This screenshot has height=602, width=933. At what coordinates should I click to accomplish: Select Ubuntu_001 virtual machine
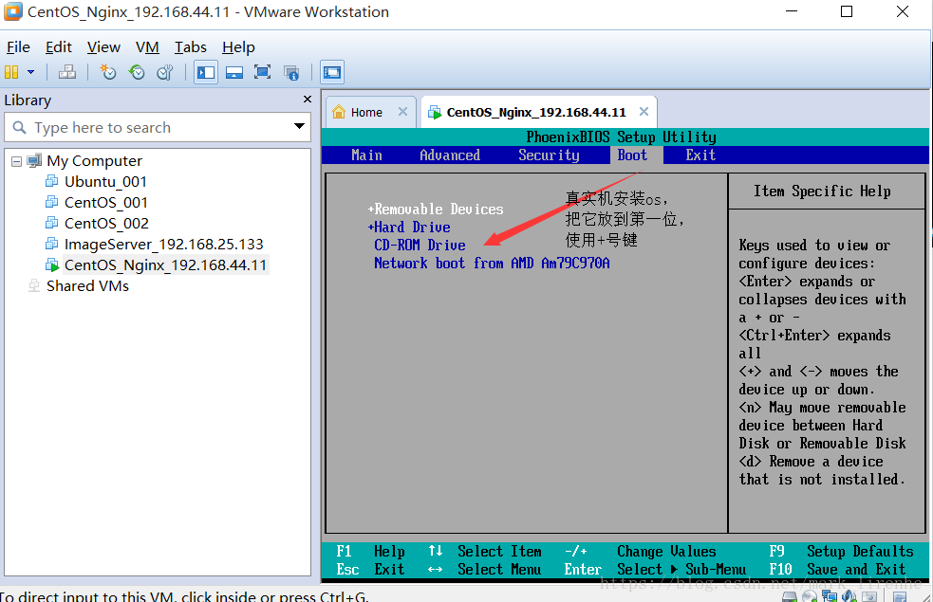point(105,182)
